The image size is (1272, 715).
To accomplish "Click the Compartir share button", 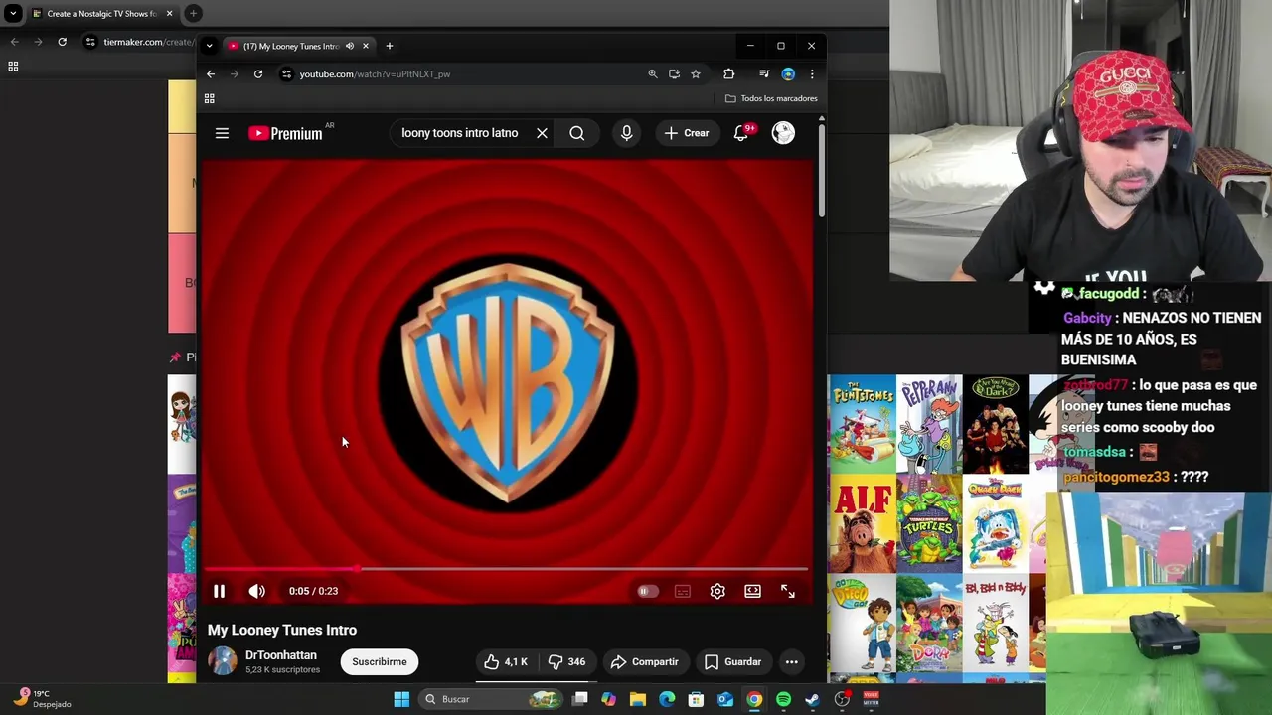I will 644,661.
